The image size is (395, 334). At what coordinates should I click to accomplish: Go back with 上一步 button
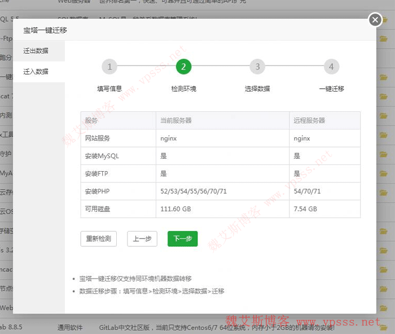pos(142,238)
